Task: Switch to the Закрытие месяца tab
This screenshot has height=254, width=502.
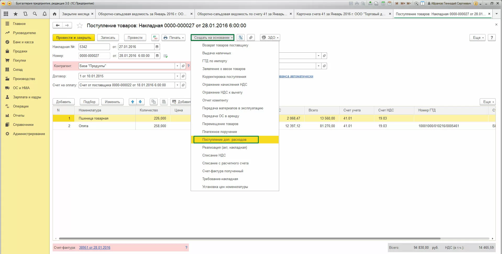Action: coord(75,14)
